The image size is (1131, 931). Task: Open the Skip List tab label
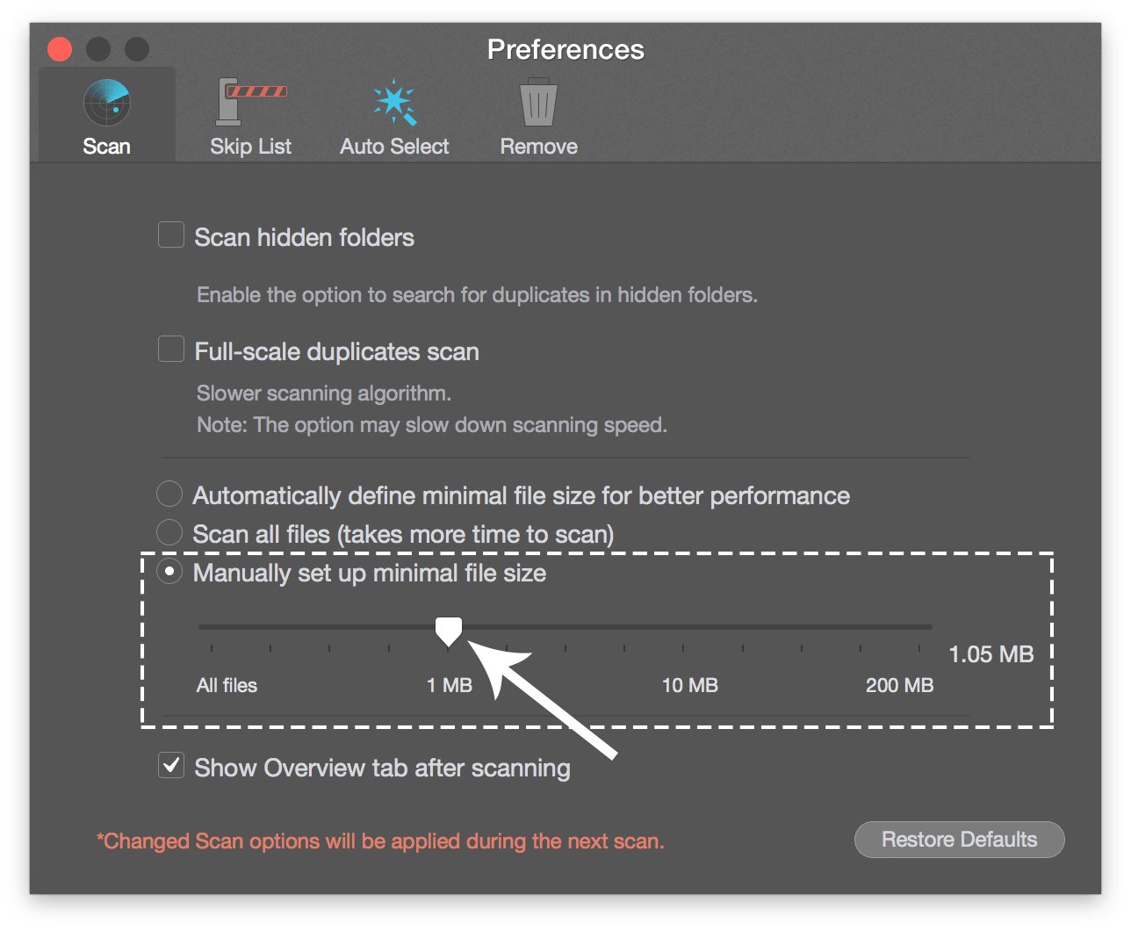pos(250,147)
